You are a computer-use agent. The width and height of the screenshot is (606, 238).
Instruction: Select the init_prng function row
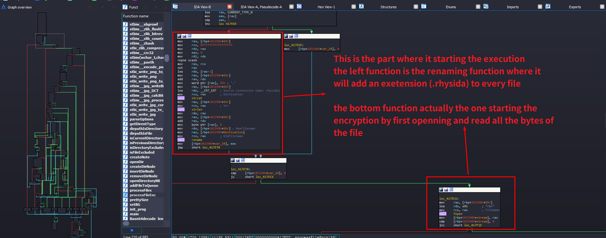click(143, 209)
